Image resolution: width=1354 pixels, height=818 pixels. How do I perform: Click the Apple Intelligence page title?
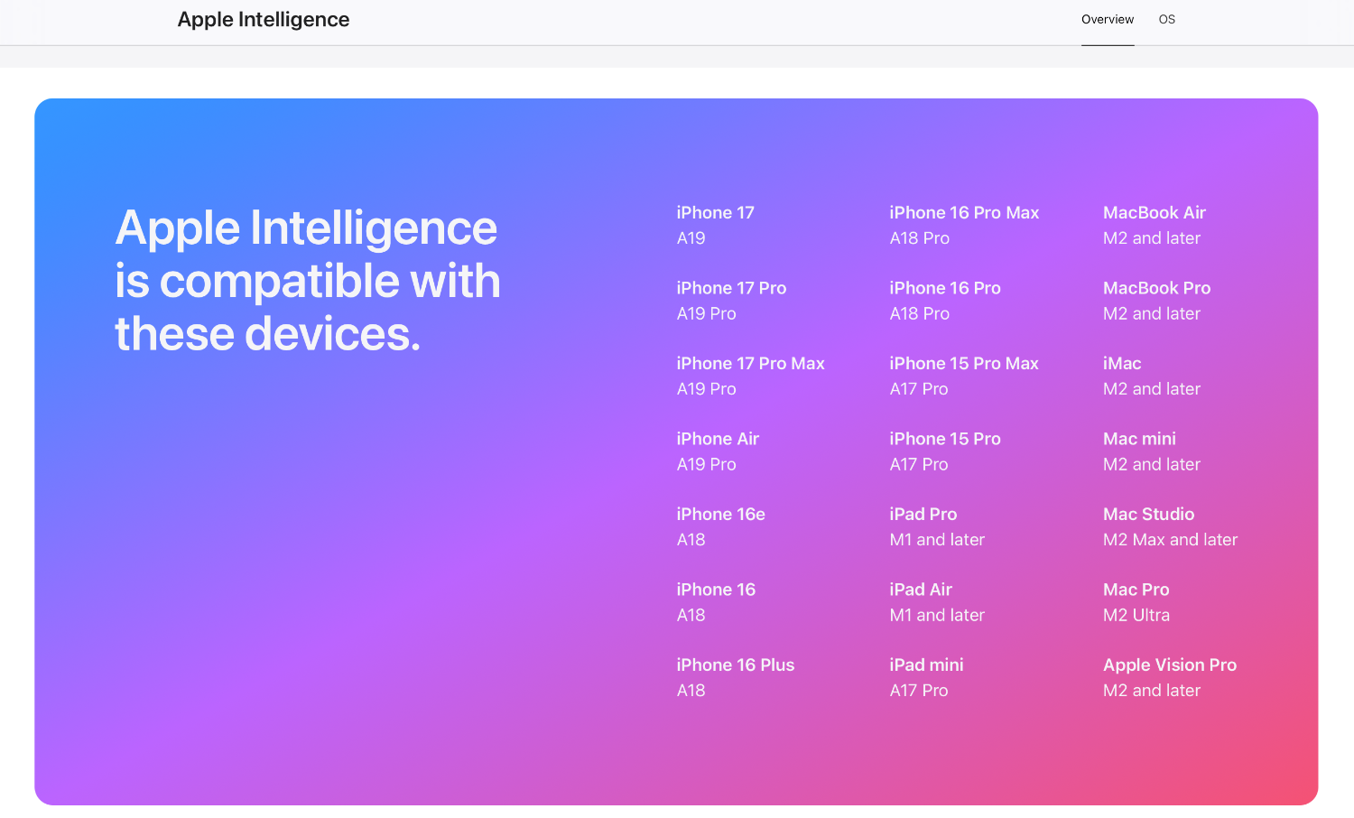(x=263, y=20)
